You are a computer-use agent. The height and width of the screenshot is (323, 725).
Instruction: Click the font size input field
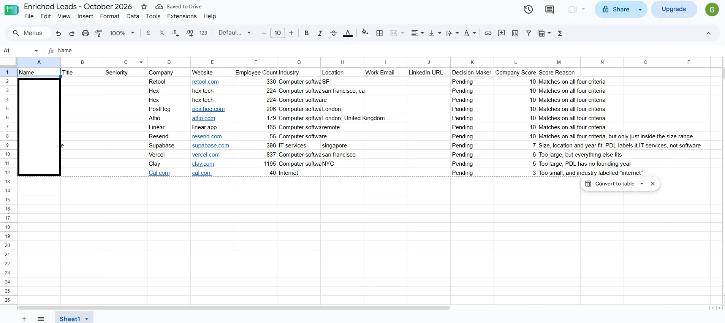[x=278, y=33]
